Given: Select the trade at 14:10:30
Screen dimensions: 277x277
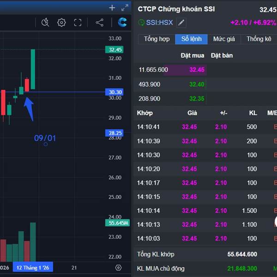Looking at the screenshot, I should coord(205,155).
